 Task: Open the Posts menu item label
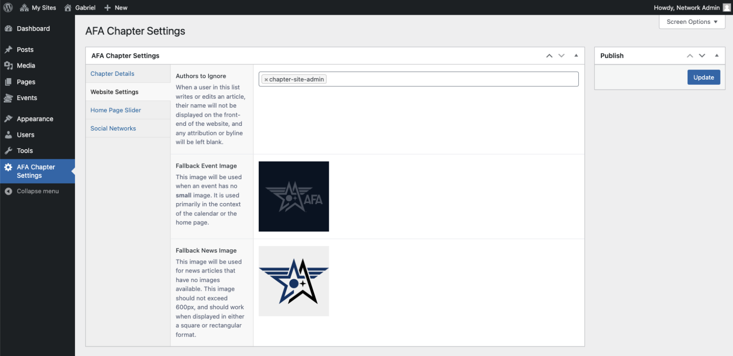(x=25, y=50)
